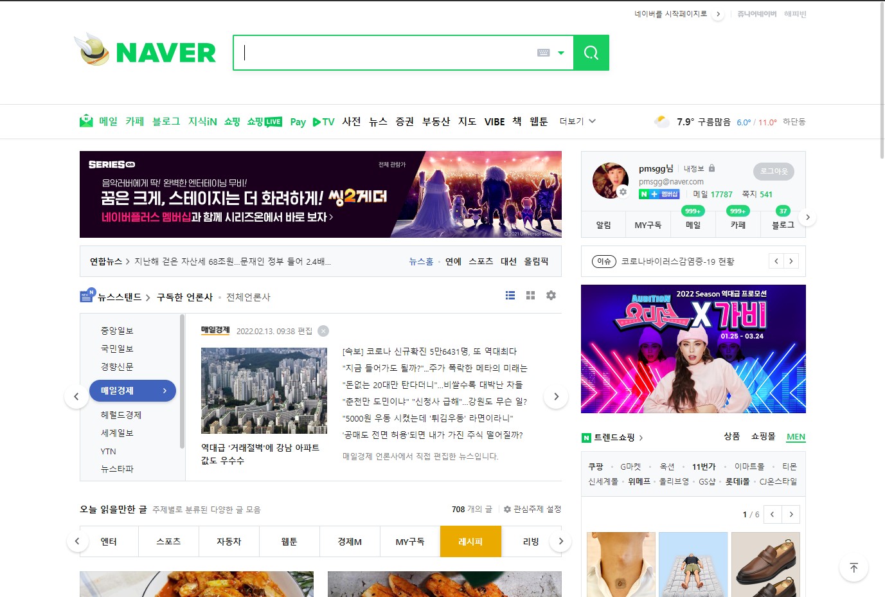The height and width of the screenshot is (597, 885).
Task: Open the mail envelope icon in service menu
Action: (86, 121)
